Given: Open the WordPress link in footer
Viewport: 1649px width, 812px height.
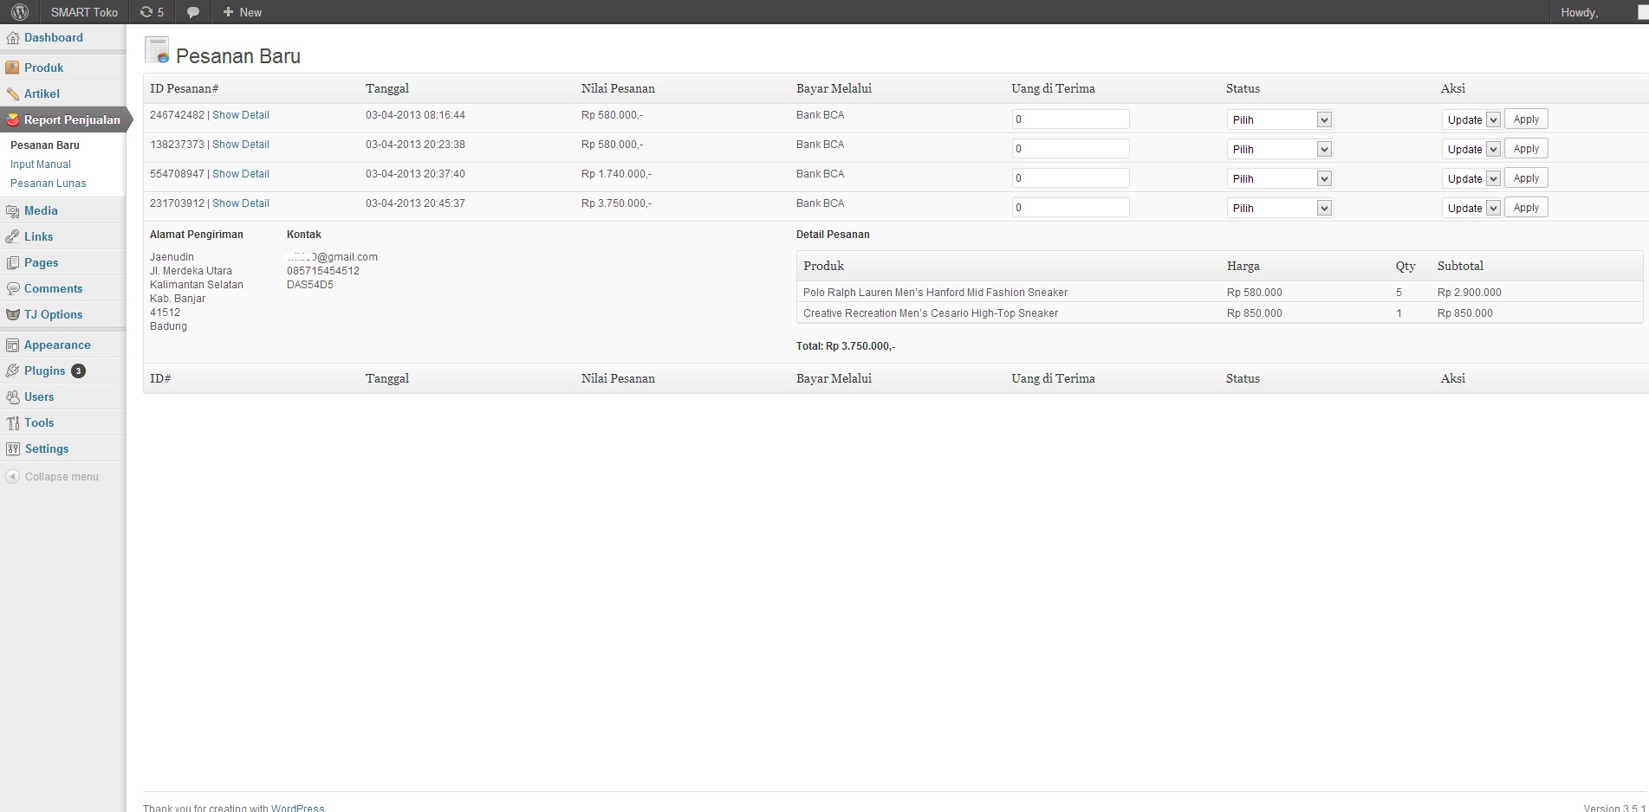Looking at the screenshot, I should [297, 807].
